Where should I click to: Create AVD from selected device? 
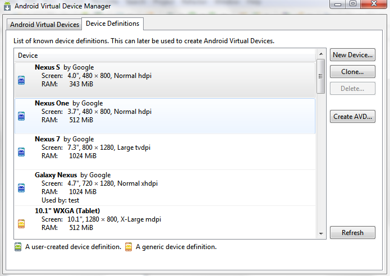[352, 116]
